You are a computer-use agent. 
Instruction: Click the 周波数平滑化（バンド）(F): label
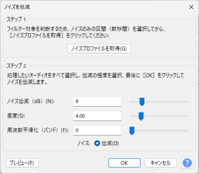(38, 130)
